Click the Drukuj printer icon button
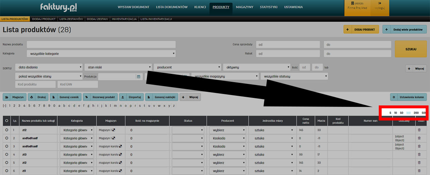This screenshot has height=175, width=430. [38, 97]
